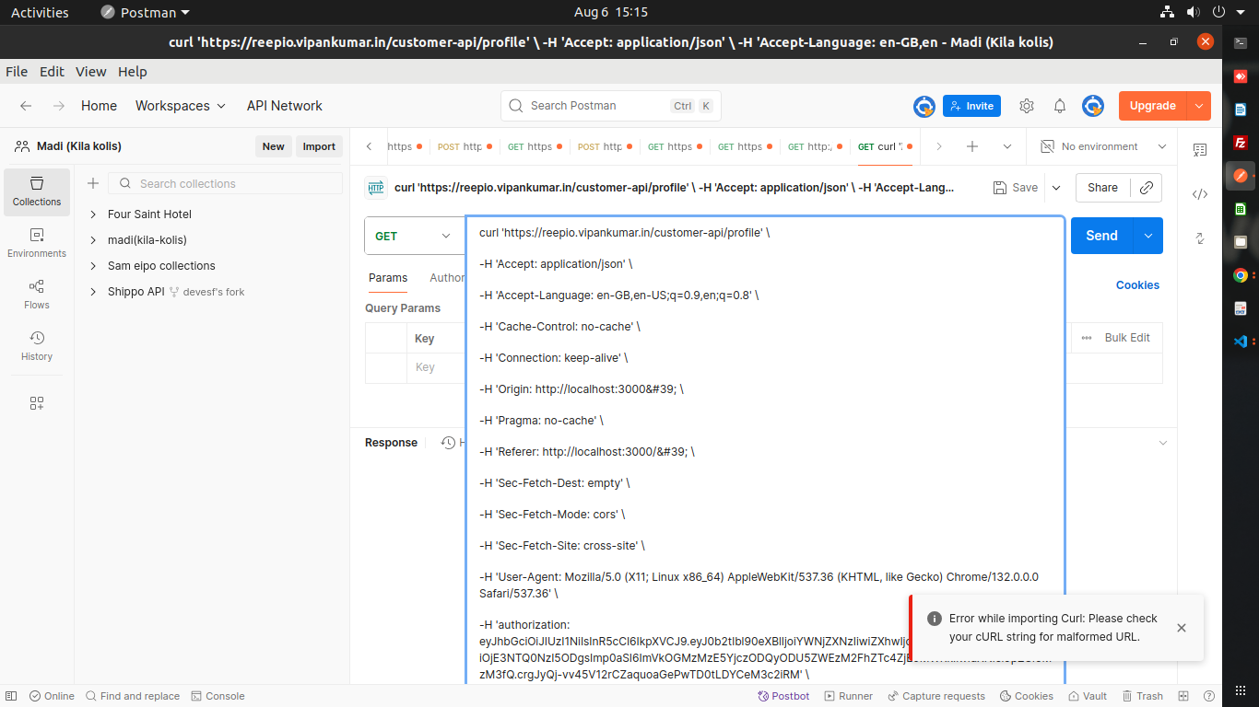Open the Collections sidebar panel

coord(37,191)
